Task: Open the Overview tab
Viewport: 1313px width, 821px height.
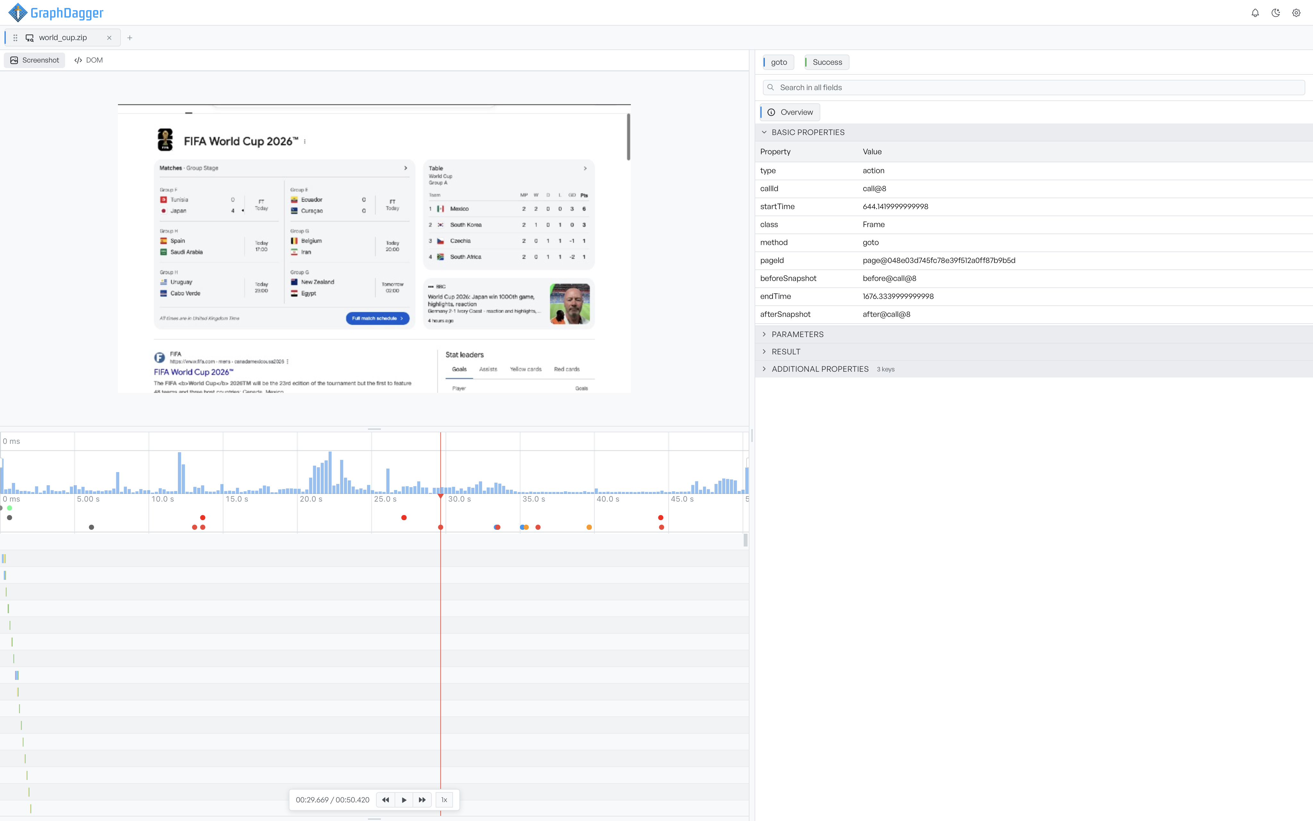Action: coord(790,112)
